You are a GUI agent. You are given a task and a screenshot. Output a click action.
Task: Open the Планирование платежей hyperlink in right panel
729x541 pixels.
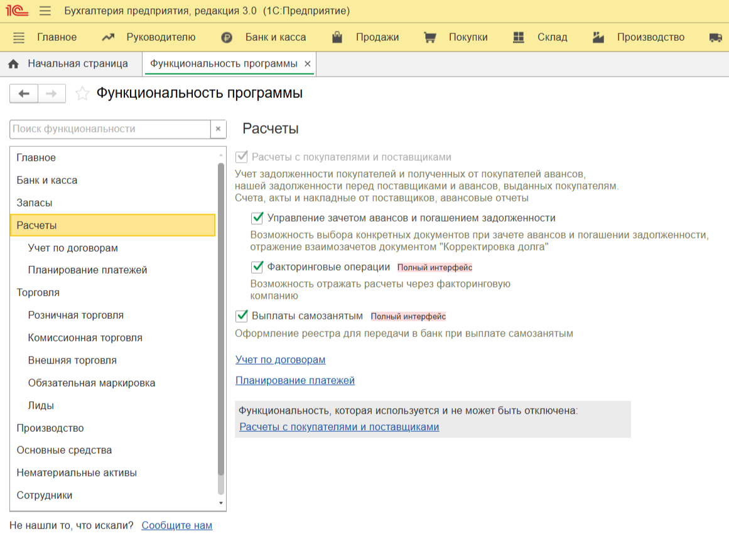click(x=295, y=381)
